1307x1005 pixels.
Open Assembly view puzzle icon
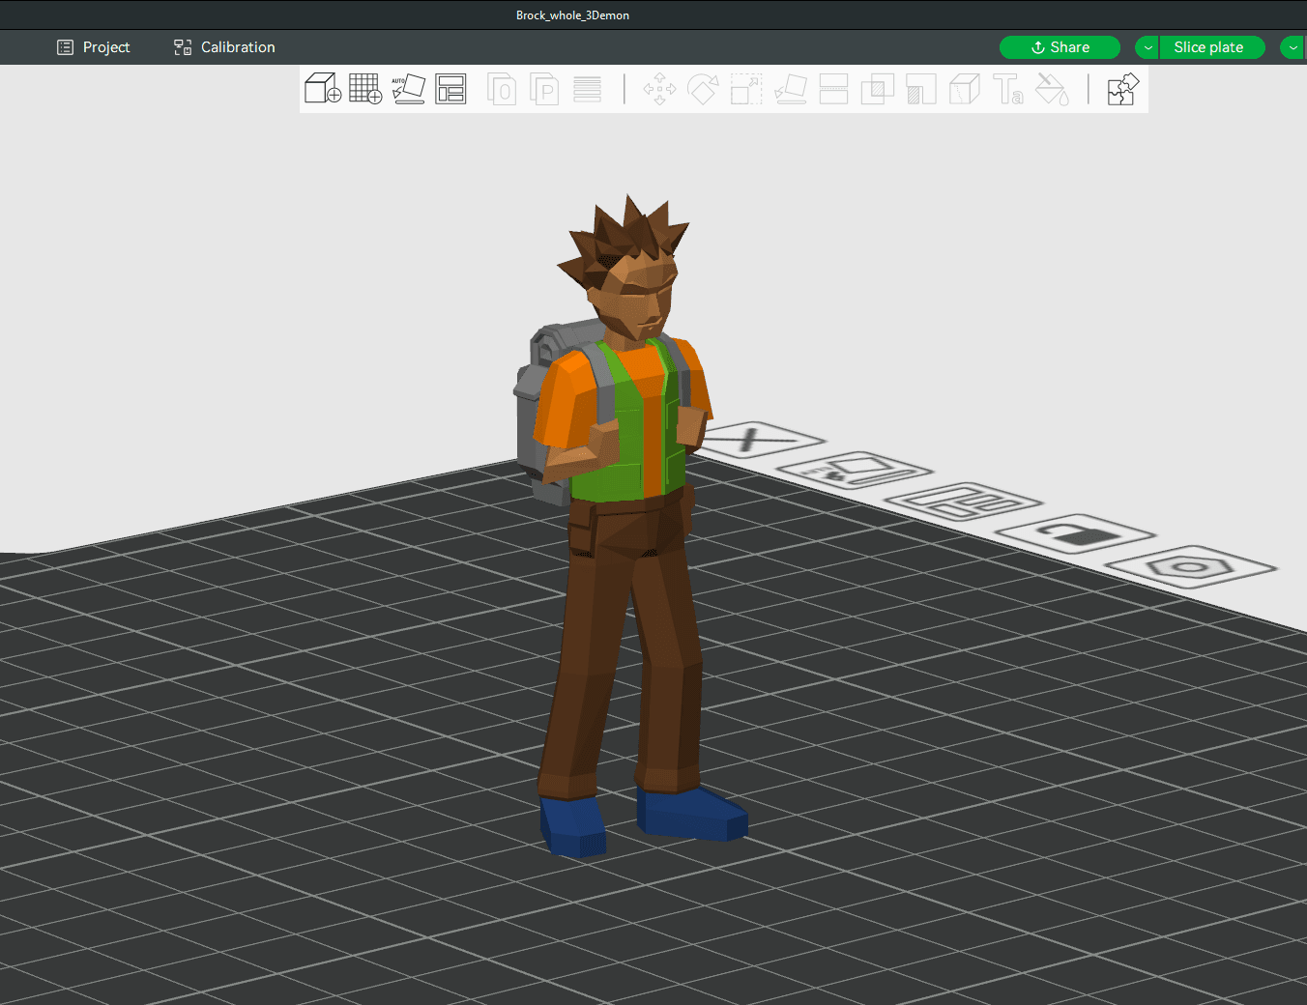(1122, 89)
